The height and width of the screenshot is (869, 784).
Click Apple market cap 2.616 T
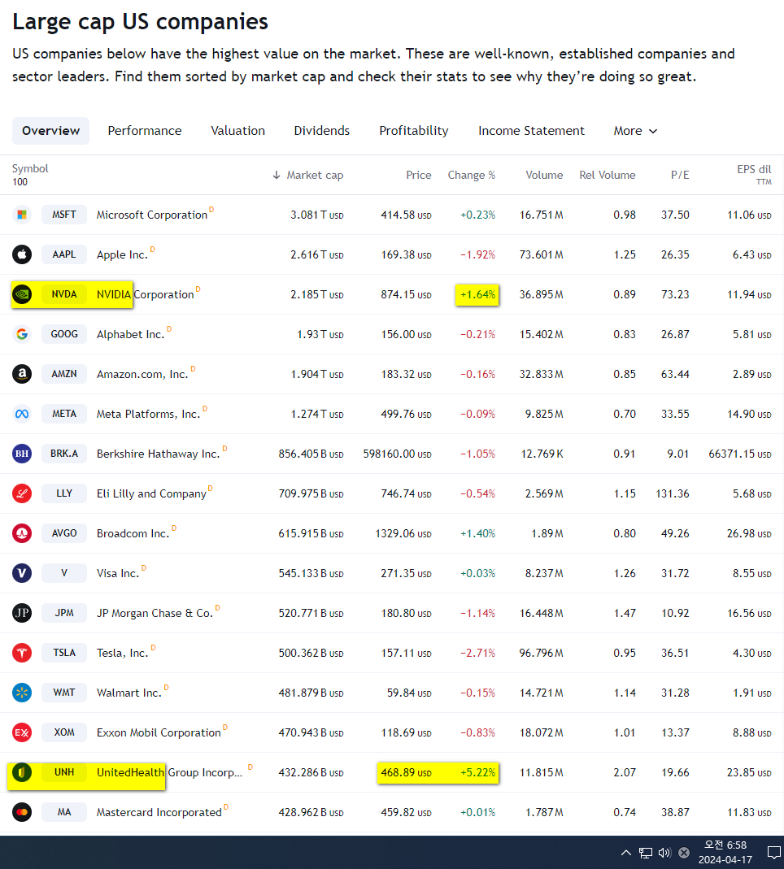316,255
